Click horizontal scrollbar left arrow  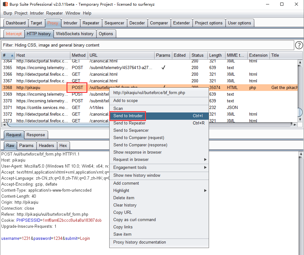4,125
